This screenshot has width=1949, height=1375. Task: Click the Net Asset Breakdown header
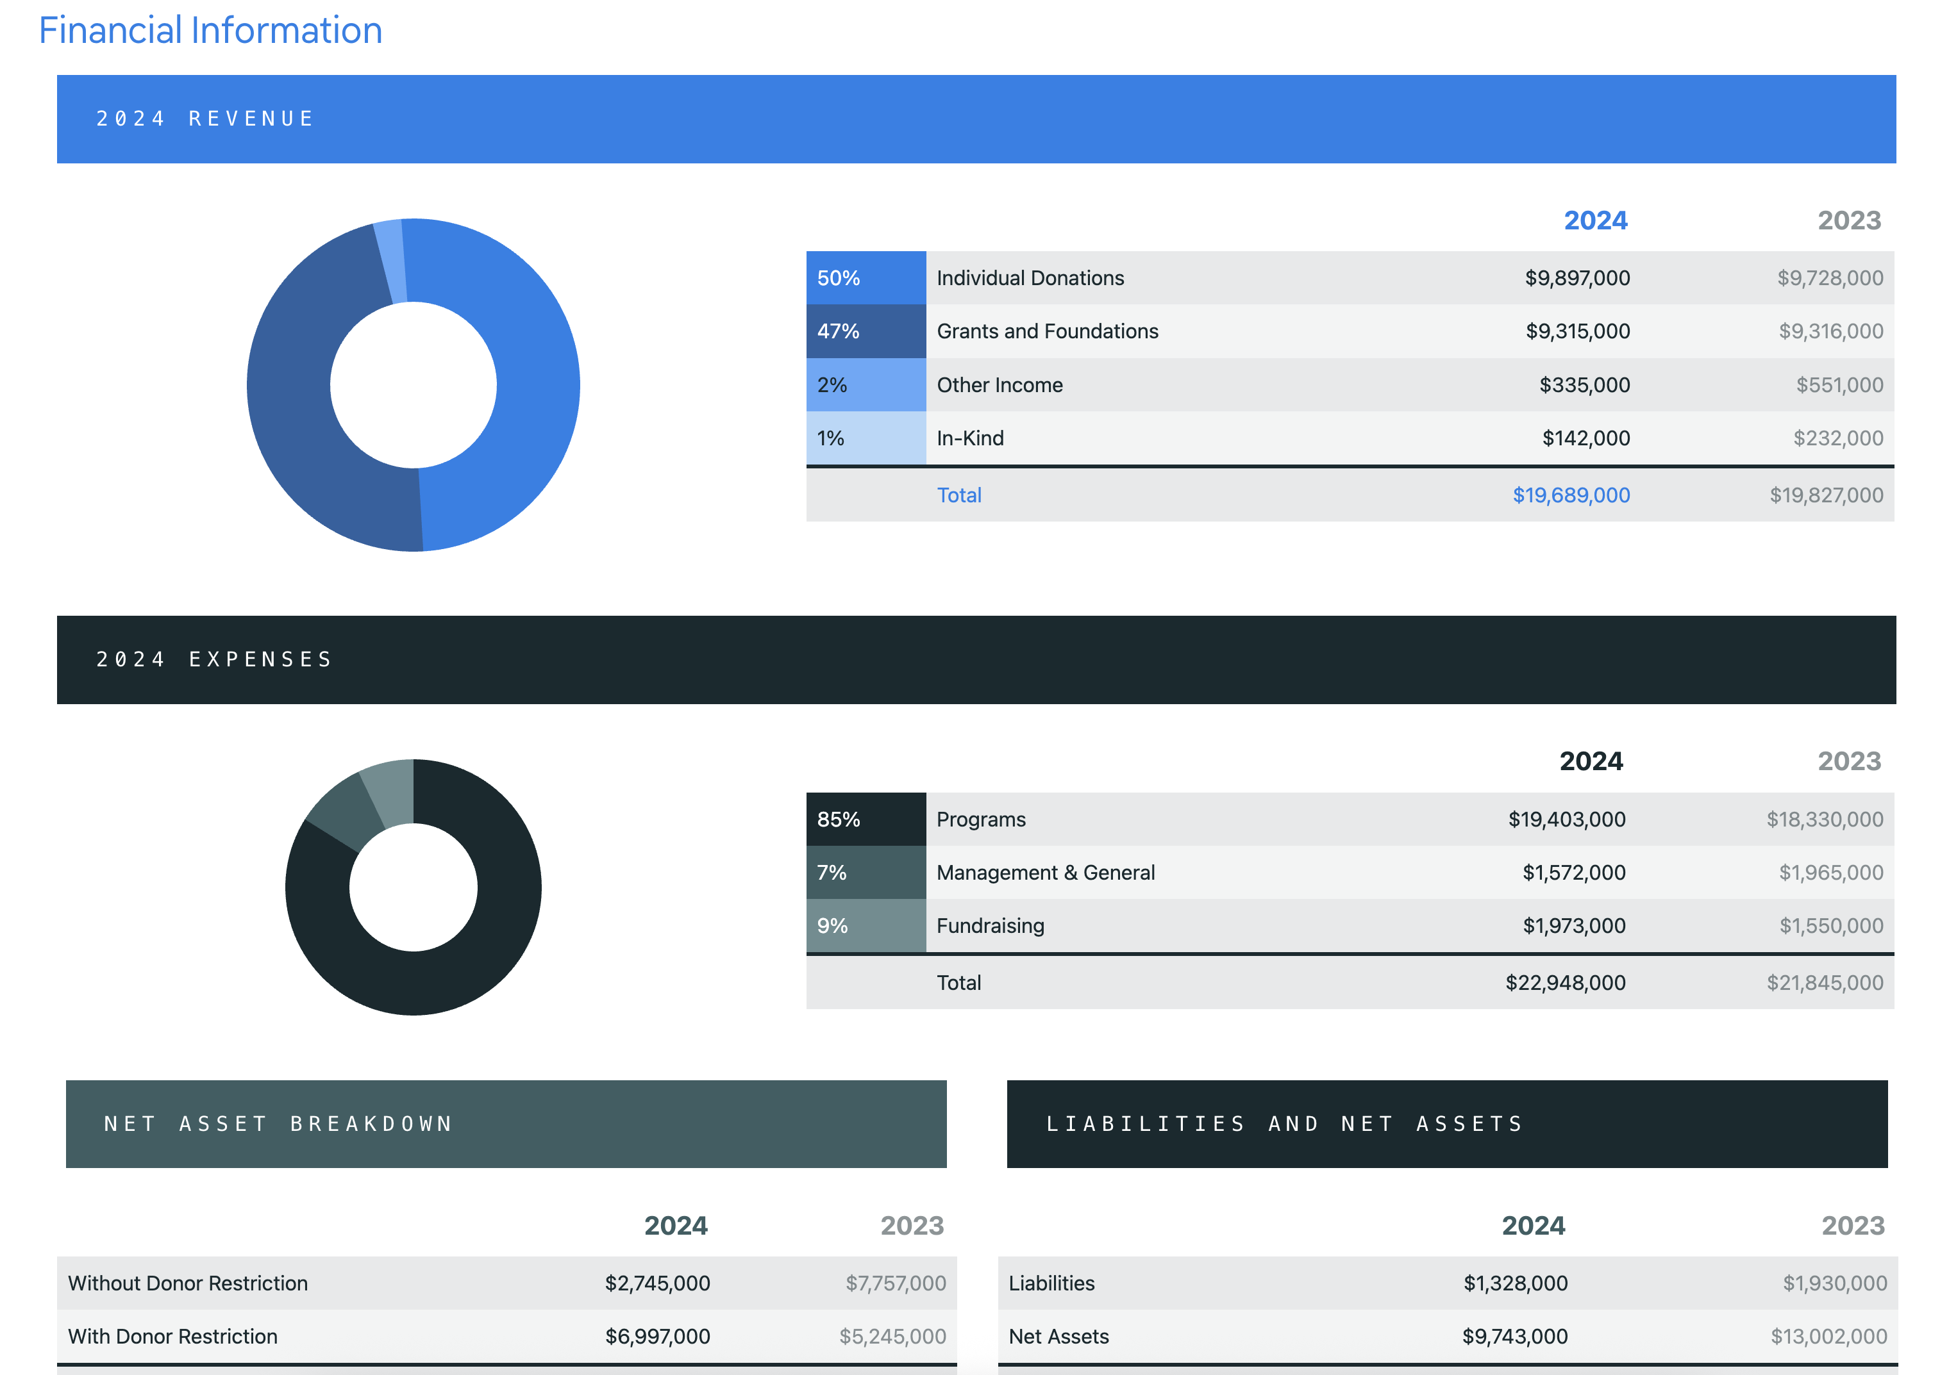(x=506, y=1124)
